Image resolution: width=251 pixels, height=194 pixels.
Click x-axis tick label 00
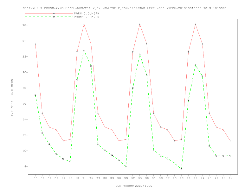coord(35,178)
